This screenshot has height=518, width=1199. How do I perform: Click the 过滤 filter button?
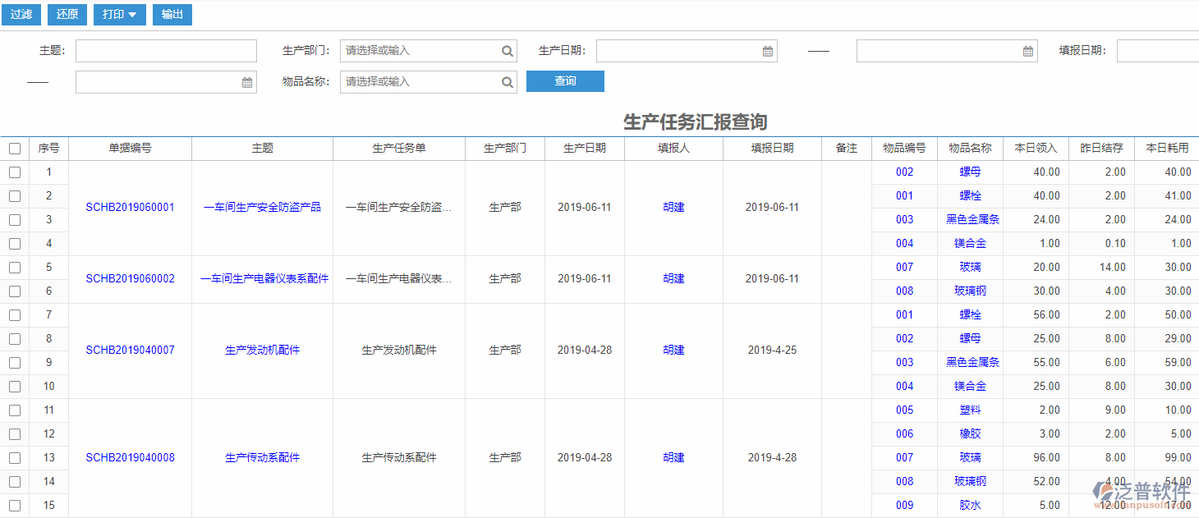point(21,14)
